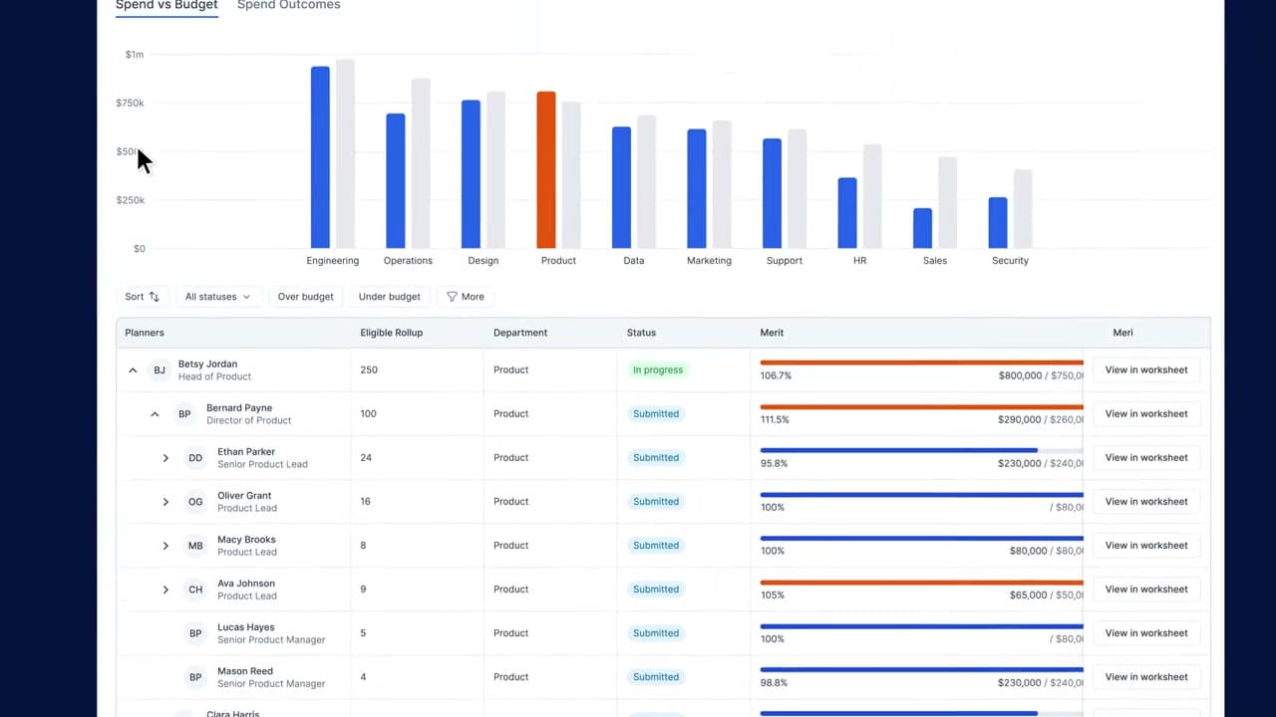The height and width of the screenshot is (717, 1276).
Task: Click Data blue spend bar
Action: pyautogui.click(x=621, y=187)
